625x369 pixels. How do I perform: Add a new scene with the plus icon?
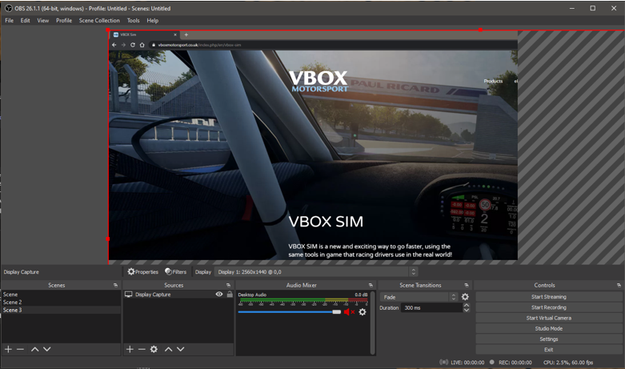click(x=8, y=349)
